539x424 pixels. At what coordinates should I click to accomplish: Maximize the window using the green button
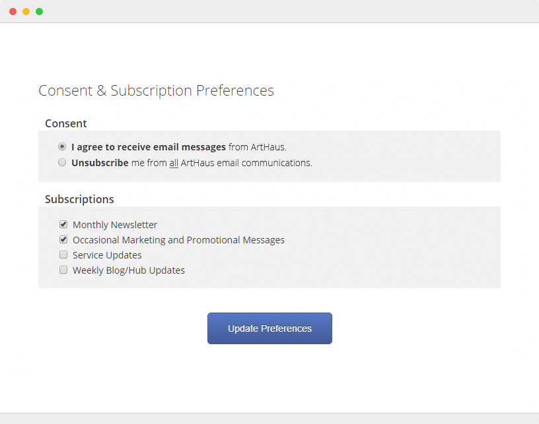pyautogui.click(x=40, y=12)
